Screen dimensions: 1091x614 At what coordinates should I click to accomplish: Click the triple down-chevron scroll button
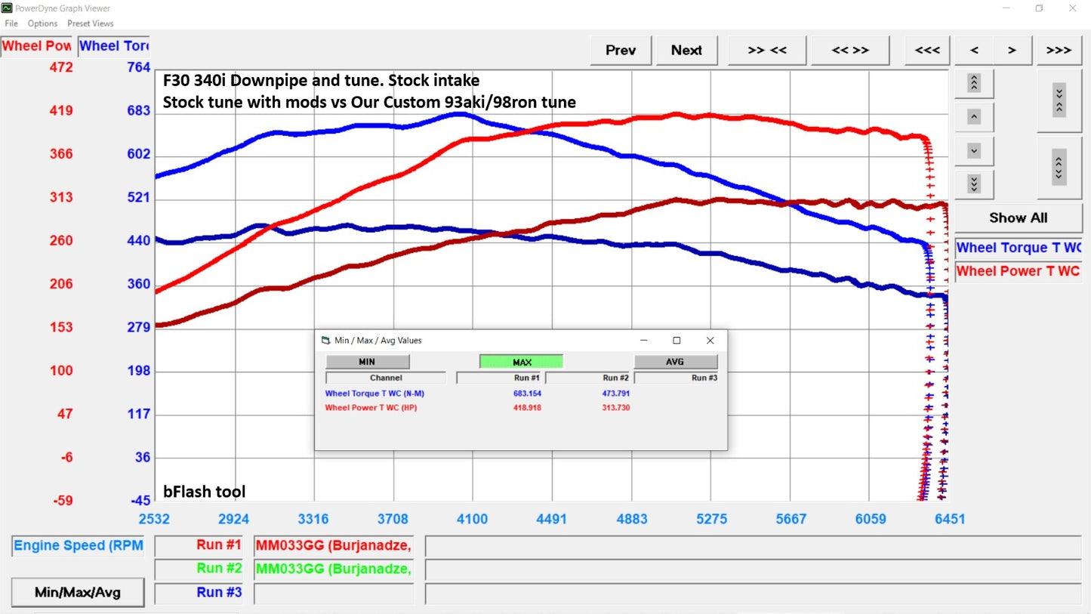click(974, 184)
